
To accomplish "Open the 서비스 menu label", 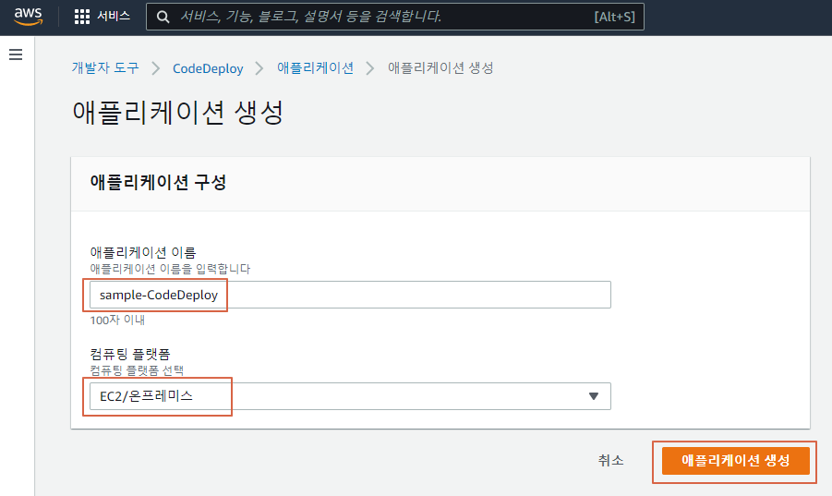I will tap(113, 17).
